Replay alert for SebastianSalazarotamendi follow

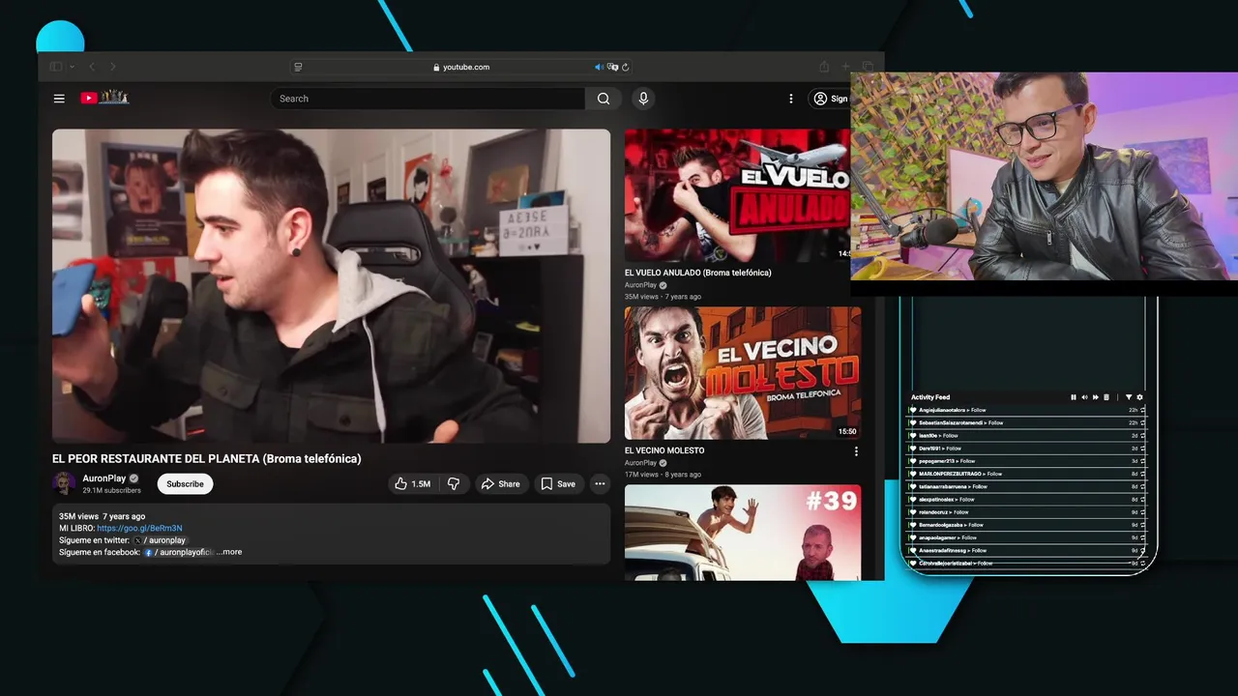click(1142, 422)
